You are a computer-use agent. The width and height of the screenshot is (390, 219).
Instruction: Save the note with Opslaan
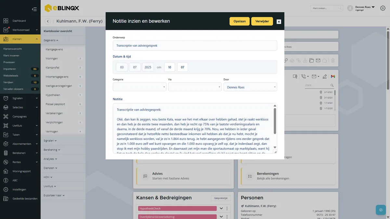[240, 21]
